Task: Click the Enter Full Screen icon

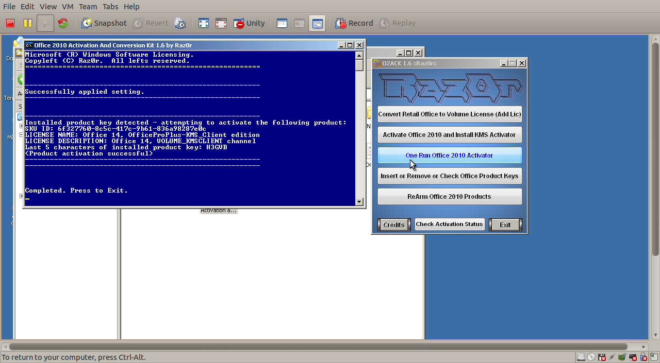Action: pyautogui.click(x=204, y=23)
